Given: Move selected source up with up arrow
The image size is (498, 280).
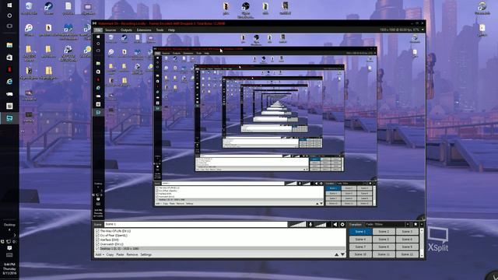Looking at the screenshot, I should [336, 254].
